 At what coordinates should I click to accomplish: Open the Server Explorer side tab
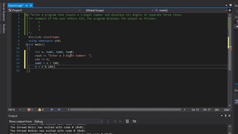click(x=4, y=12)
